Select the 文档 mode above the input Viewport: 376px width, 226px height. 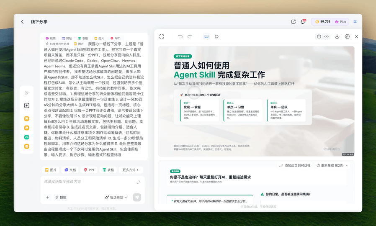pos(70,170)
